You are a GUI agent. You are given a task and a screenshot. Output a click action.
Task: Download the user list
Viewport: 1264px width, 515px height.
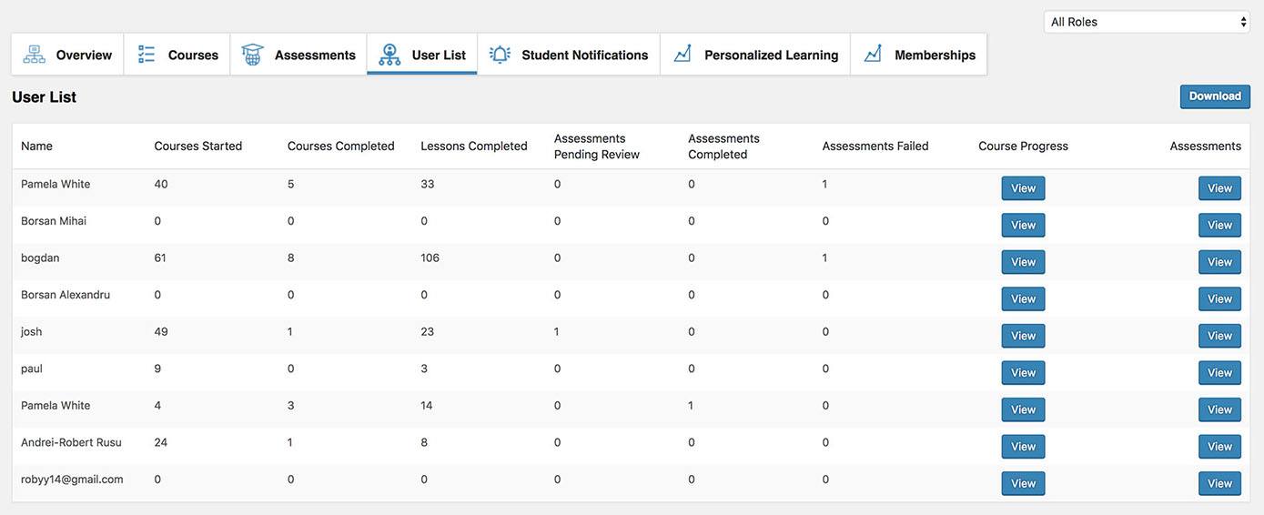coord(1214,96)
